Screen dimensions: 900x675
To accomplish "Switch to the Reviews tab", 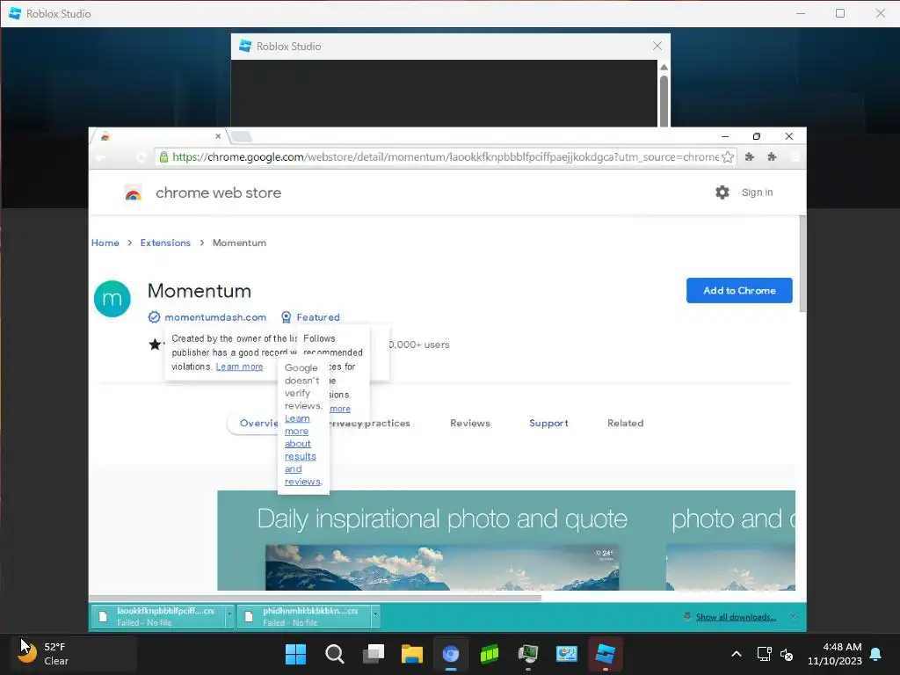I will 470,423.
